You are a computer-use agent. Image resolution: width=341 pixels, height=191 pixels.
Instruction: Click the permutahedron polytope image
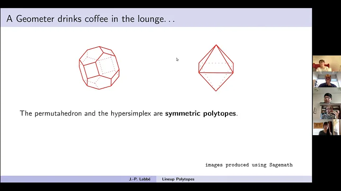(x=99, y=68)
